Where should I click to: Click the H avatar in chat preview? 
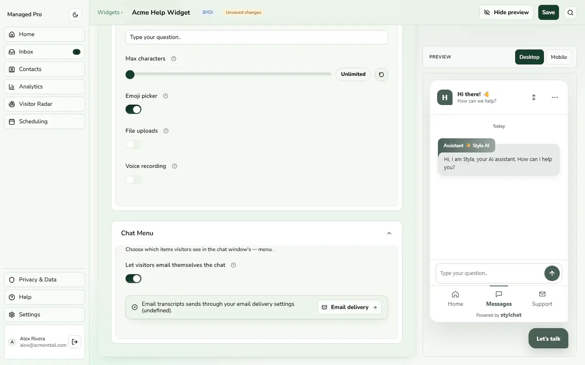pos(445,97)
